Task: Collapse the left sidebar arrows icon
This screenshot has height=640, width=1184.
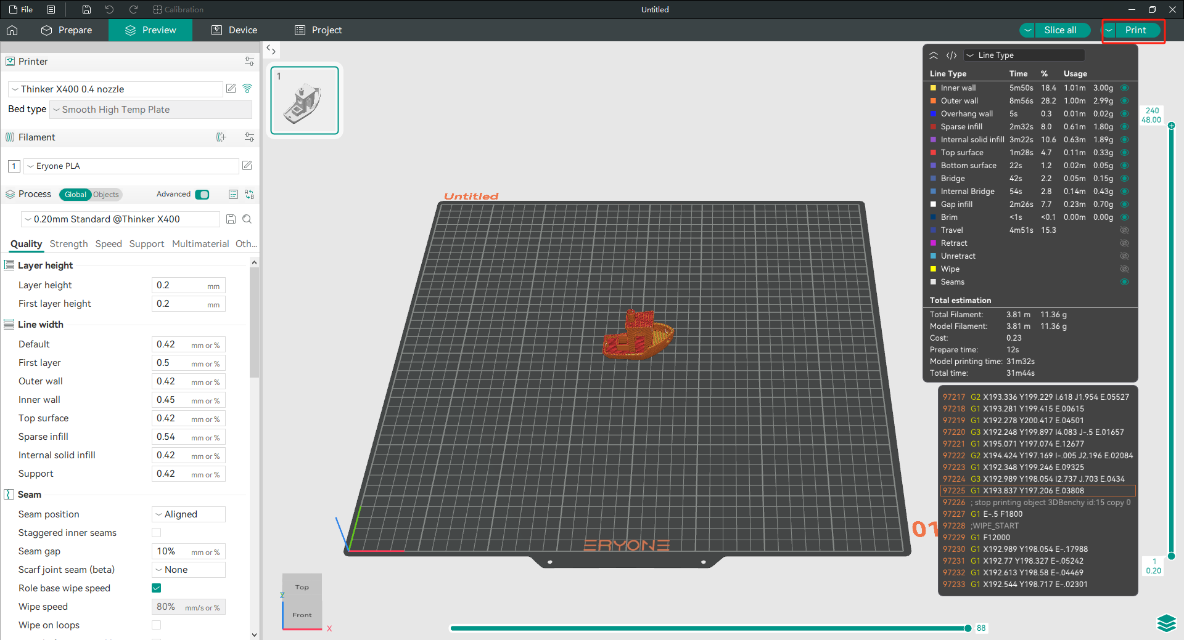Action: tap(271, 49)
